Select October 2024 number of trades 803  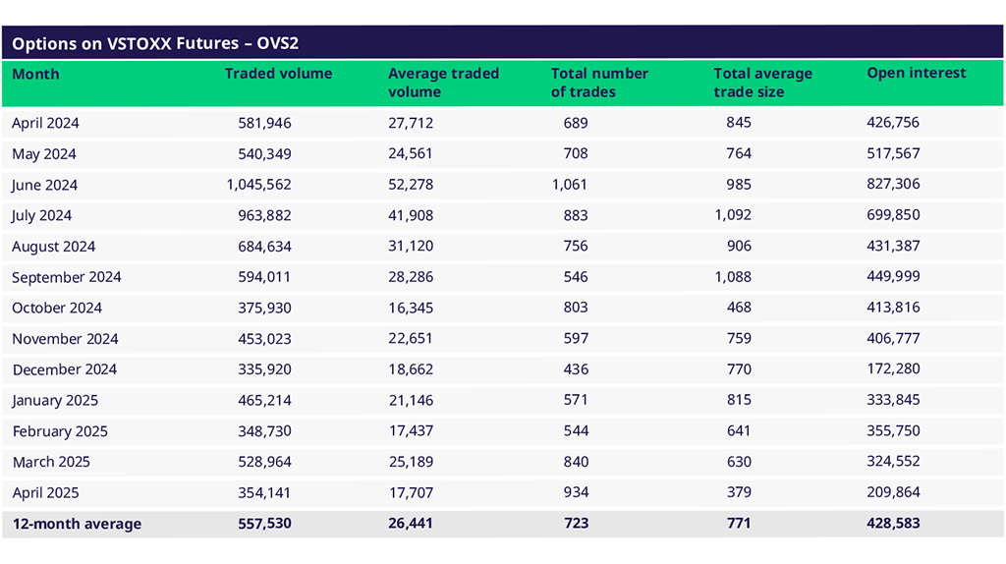[x=577, y=308]
